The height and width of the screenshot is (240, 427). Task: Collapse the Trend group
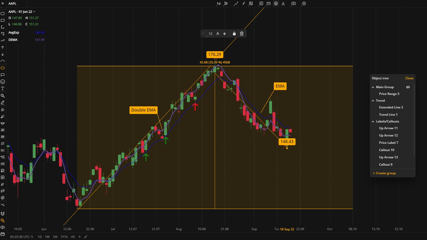click(373, 101)
